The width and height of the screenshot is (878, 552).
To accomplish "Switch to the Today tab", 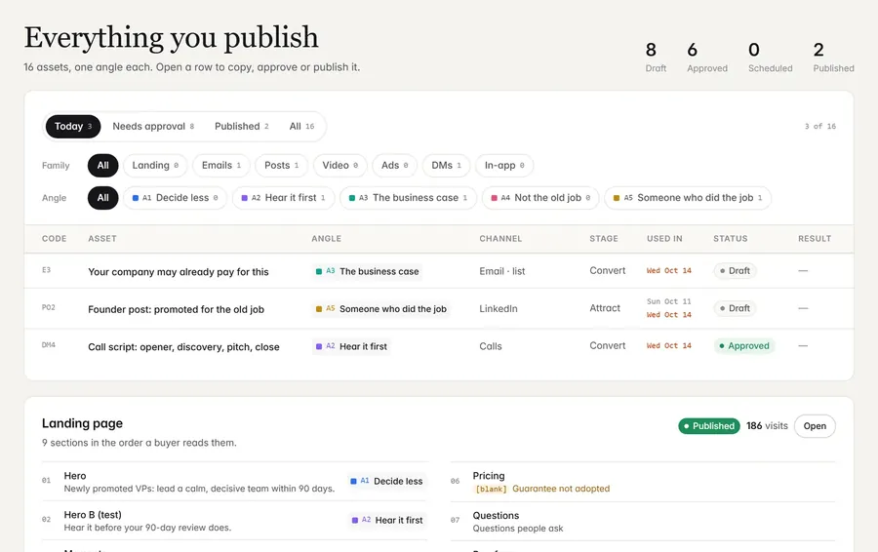I will 73,127.
